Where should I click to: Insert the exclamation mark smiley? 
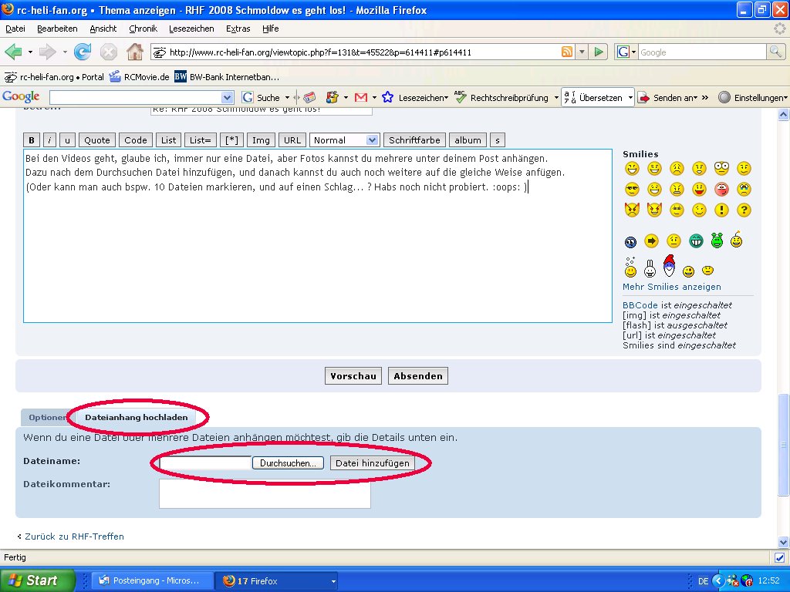coord(721,210)
